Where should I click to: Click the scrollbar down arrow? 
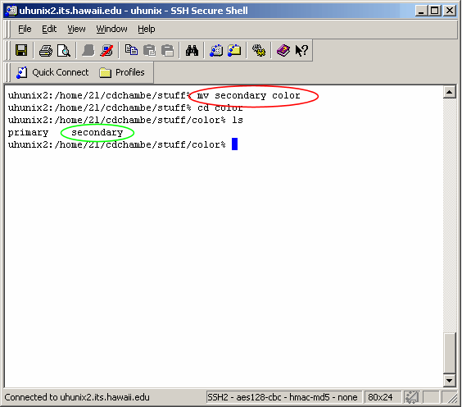[450, 381]
